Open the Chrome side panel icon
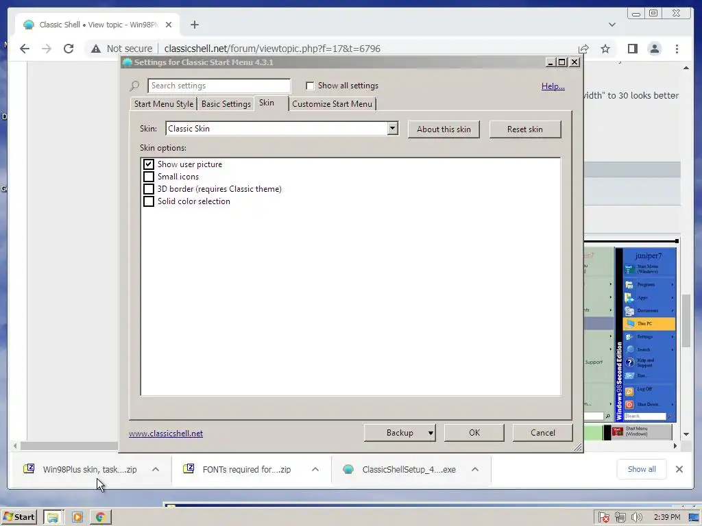The height and width of the screenshot is (526, 702). (633, 49)
